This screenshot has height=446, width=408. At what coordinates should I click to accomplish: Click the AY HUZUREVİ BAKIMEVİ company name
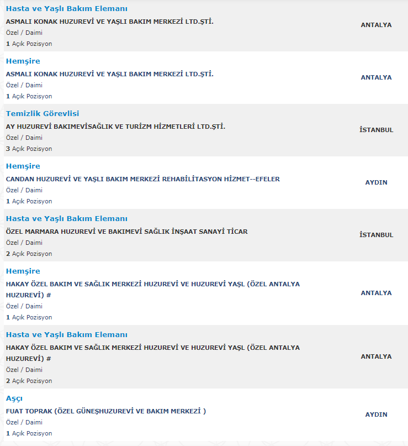tap(115, 127)
